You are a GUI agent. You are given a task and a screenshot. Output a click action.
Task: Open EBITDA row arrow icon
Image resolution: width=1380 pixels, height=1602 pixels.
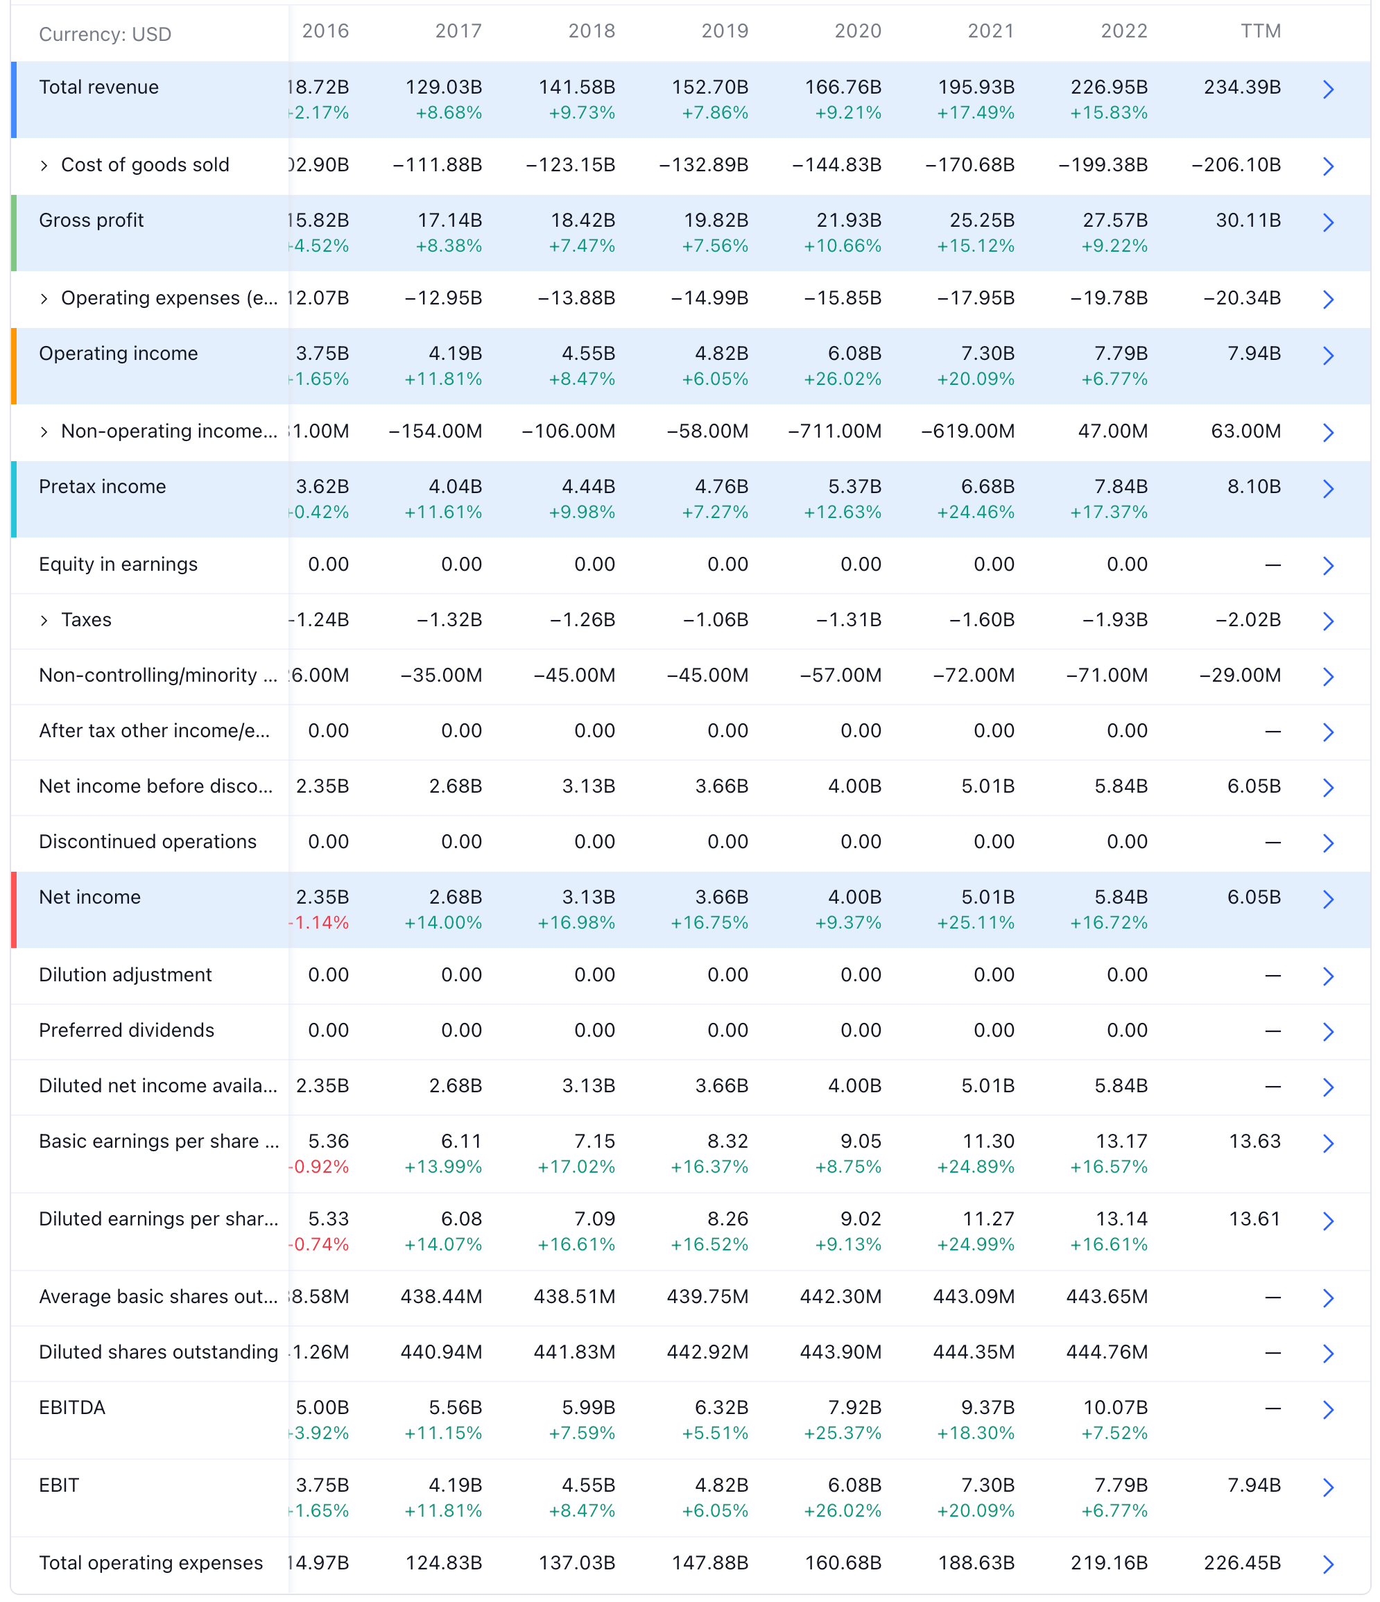click(x=1327, y=1409)
